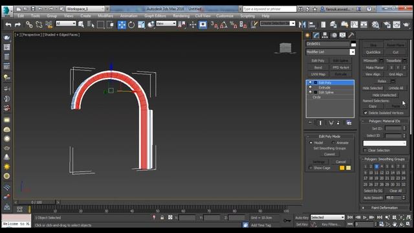Toggle the Extrude modifier lightbulb
Image resolution: width=414 pixels, height=233 pixels.
pos(310,87)
